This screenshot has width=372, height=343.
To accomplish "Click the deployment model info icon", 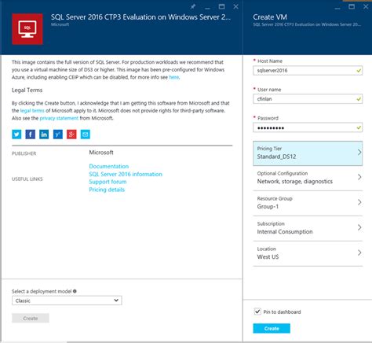I will coord(75,291).
